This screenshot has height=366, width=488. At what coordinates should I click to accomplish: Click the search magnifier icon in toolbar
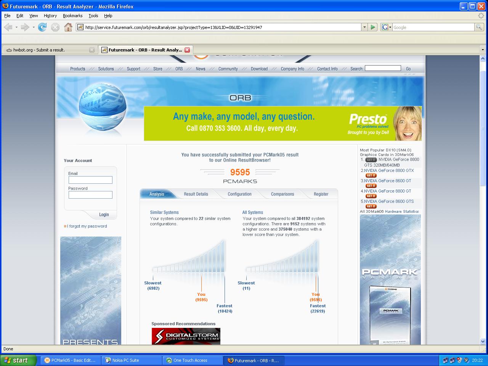click(x=479, y=27)
